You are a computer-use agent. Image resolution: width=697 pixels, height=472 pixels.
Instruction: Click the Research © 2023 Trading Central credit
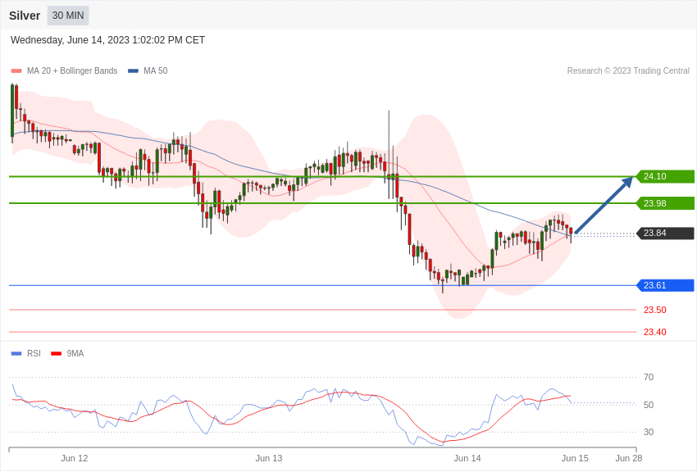point(628,70)
